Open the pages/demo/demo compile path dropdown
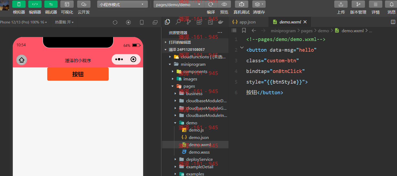This screenshot has width=397, height=176. click(x=179, y=4)
